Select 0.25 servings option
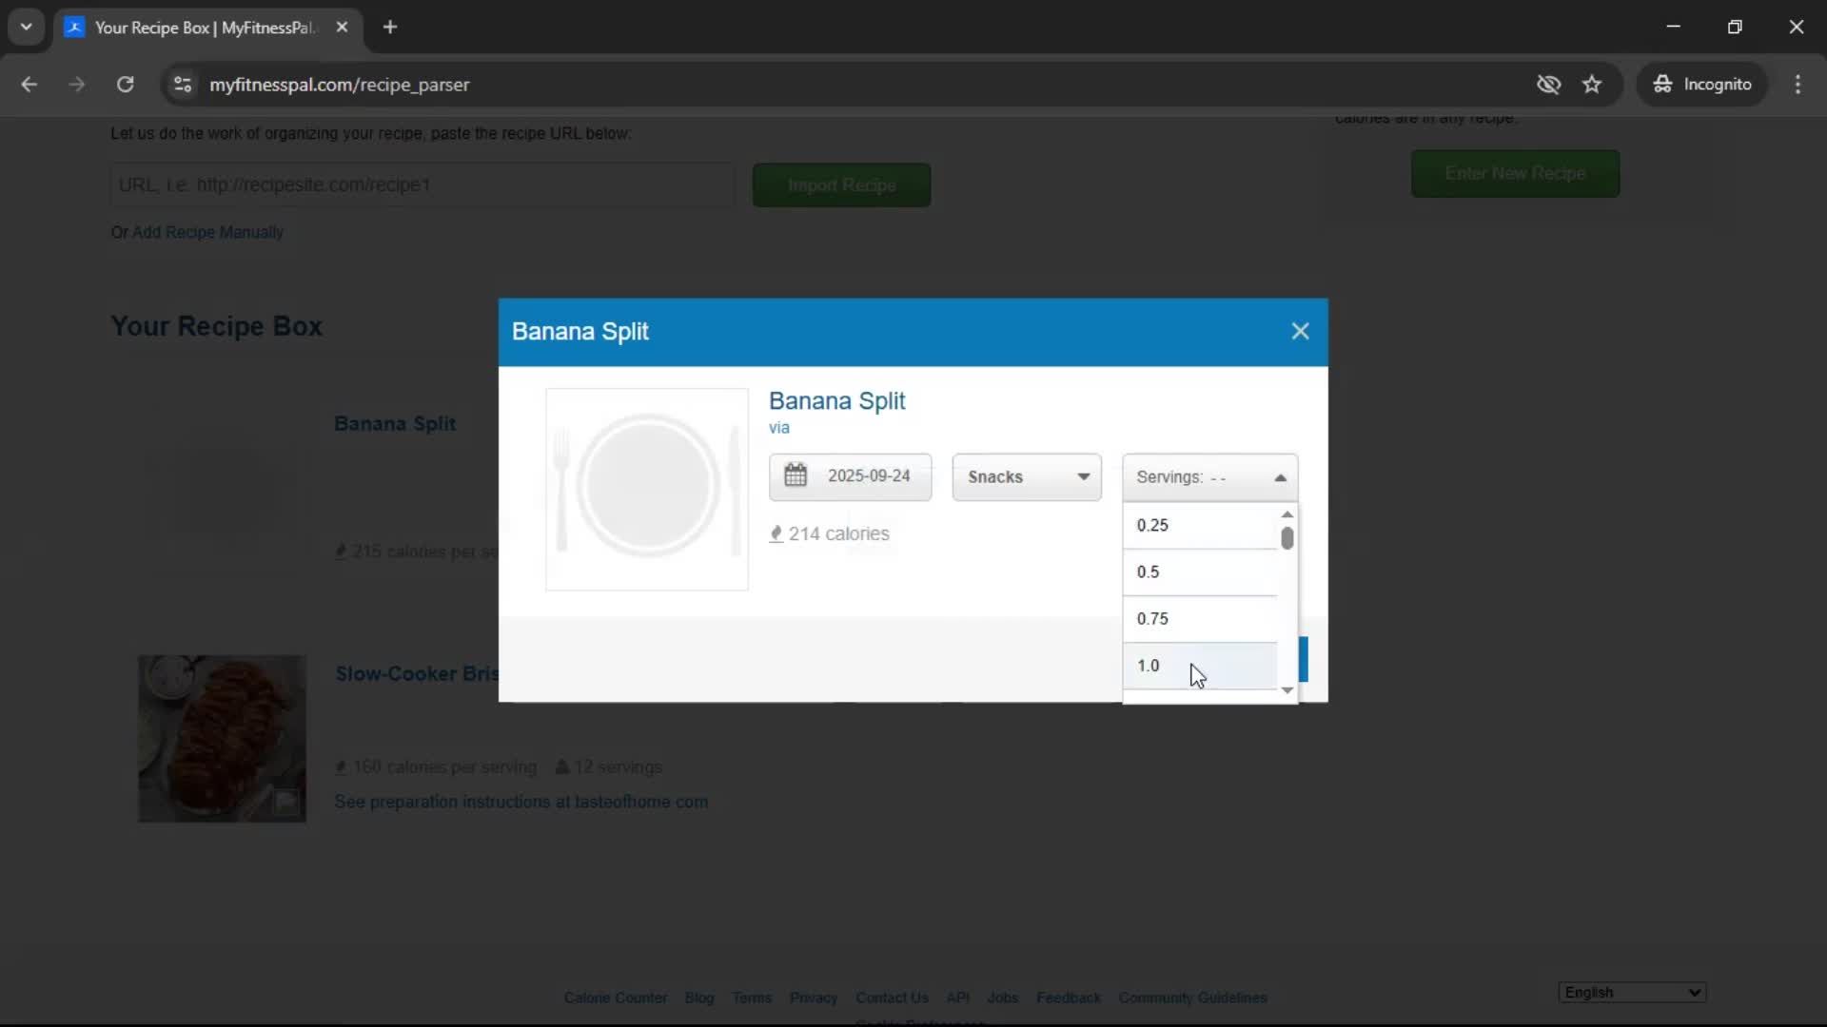The width and height of the screenshot is (1827, 1027). [x=1200, y=525]
